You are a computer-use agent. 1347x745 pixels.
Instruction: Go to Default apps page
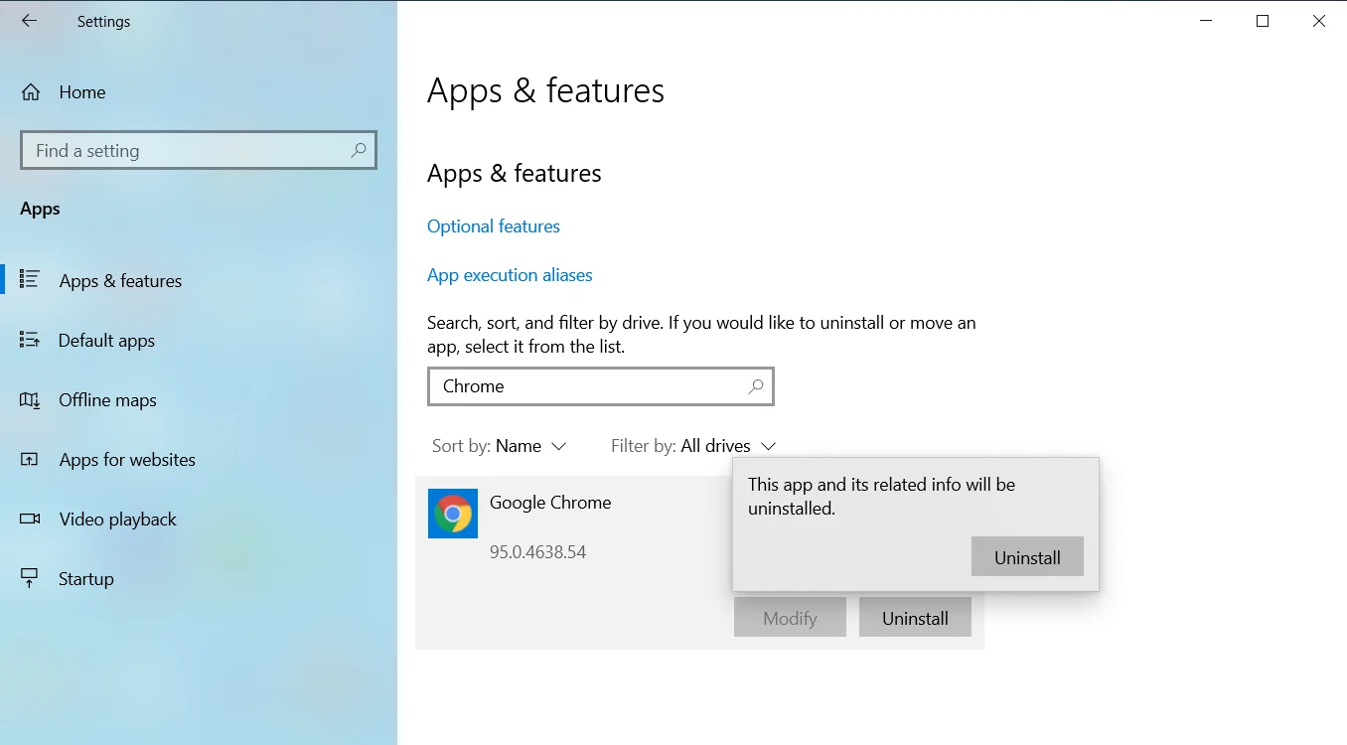pyautogui.click(x=106, y=341)
